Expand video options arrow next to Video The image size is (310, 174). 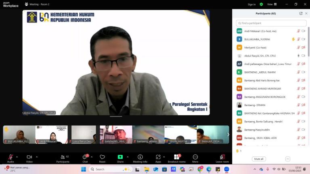coord(37,157)
